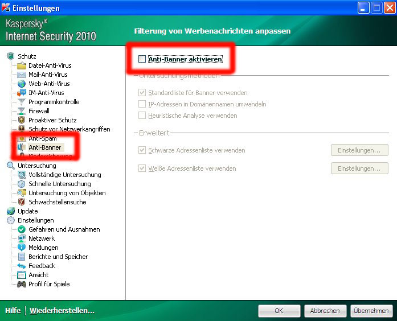Collapse the Einstellungen tree section
This screenshot has height=321, width=397.
[x=11, y=220]
